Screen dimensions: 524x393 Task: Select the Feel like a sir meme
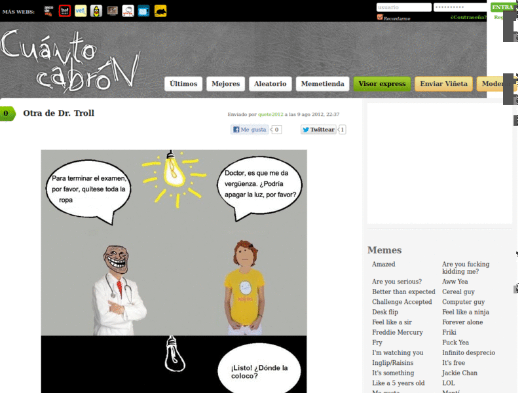(392, 322)
